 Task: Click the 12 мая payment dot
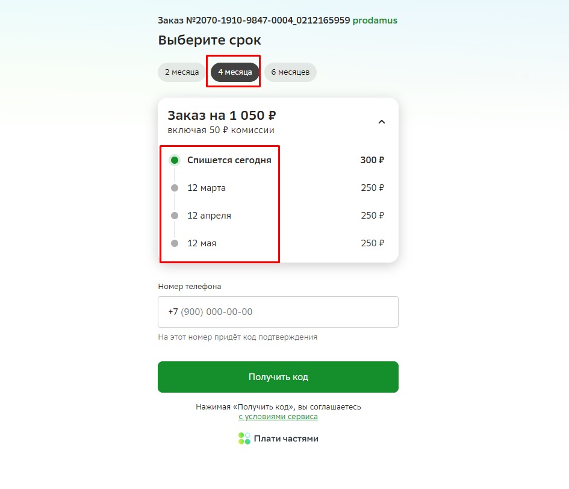point(175,243)
